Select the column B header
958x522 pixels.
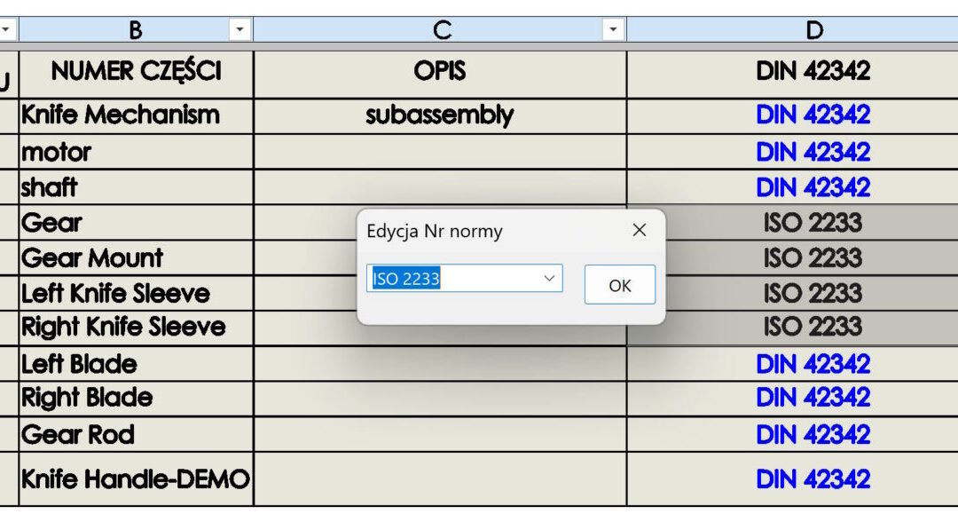(x=135, y=30)
